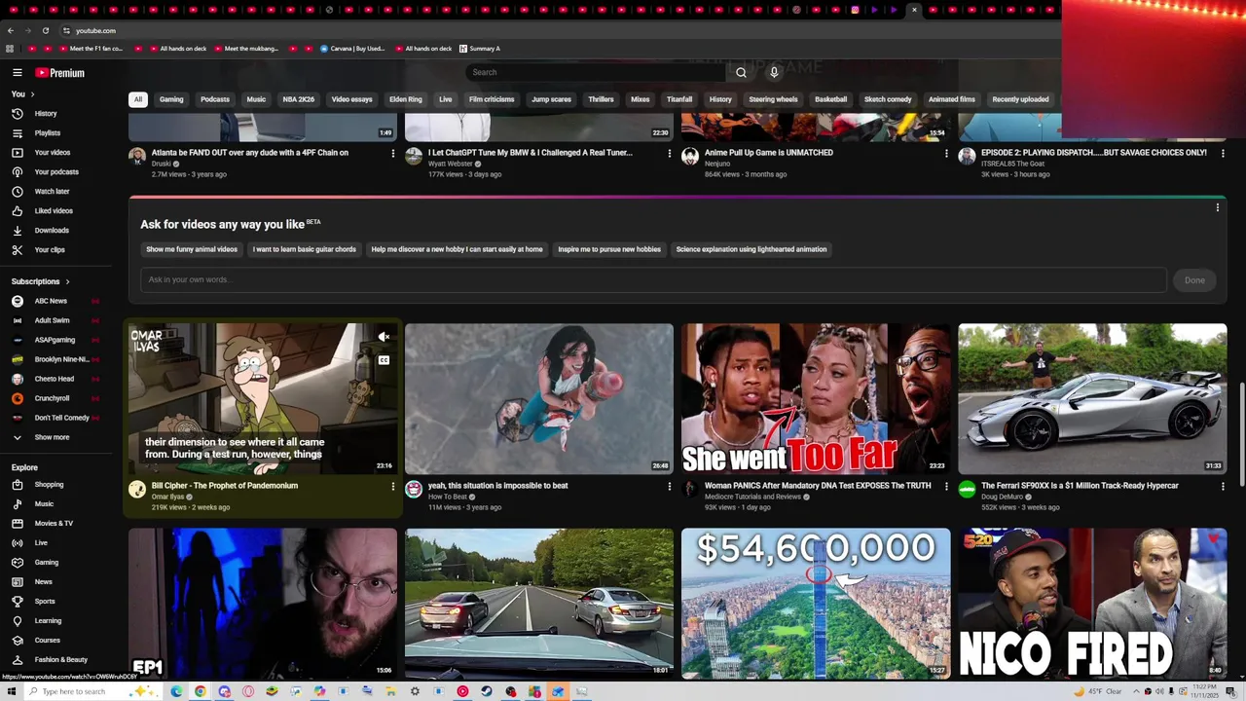Click the Windows Start button
Image resolution: width=1246 pixels, height=701 pixels.
point(9,691)
